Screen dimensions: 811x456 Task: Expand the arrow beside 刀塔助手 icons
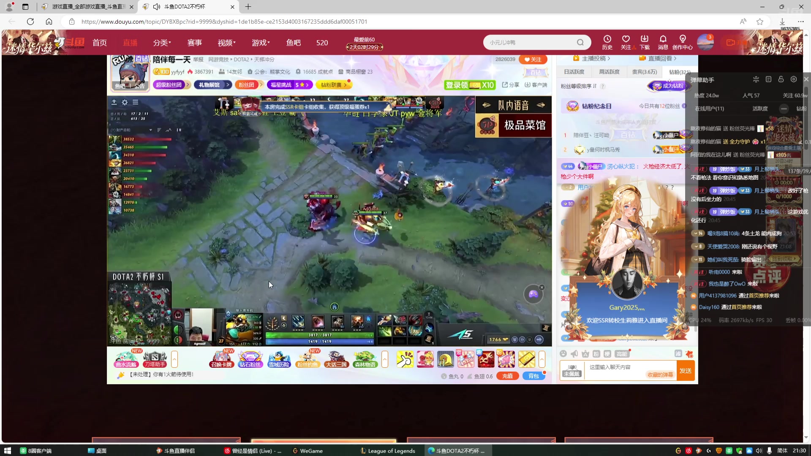click(x=174, y=359)
